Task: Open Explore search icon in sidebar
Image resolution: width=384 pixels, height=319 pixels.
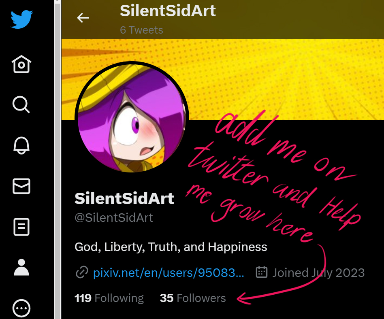Action: click(21, 104)
